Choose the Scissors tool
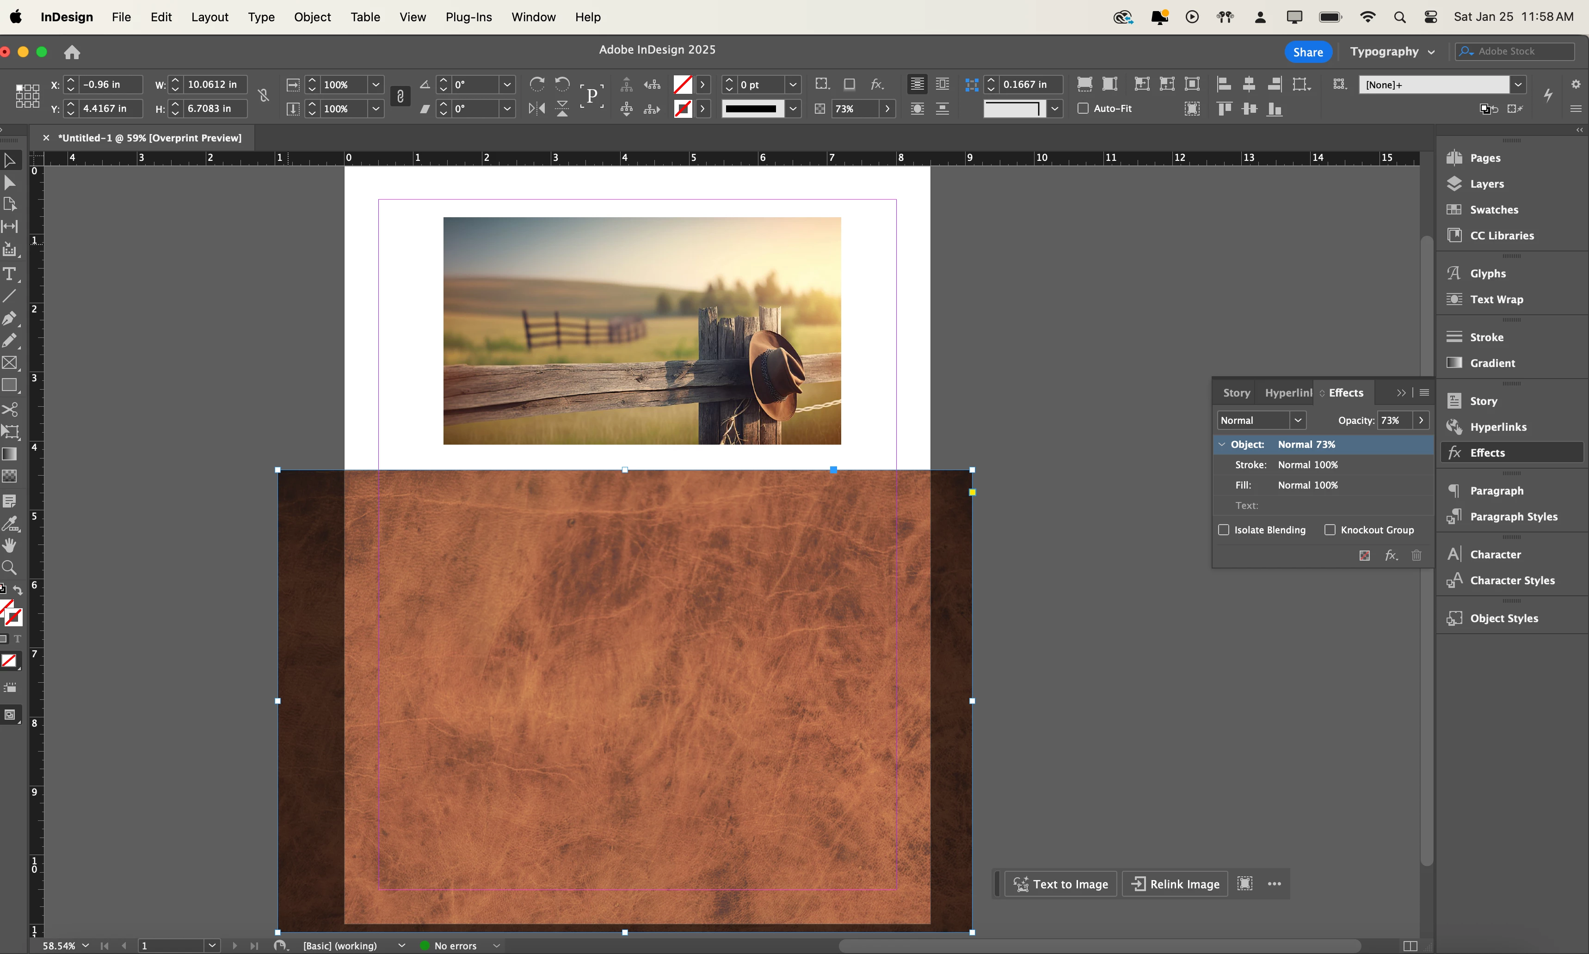This screenshot has width=1589, height=954. (10, 410)
